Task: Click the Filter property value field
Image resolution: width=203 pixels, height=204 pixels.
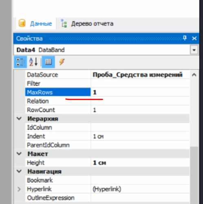Action: pyautogui.click(x=140, y=83)
